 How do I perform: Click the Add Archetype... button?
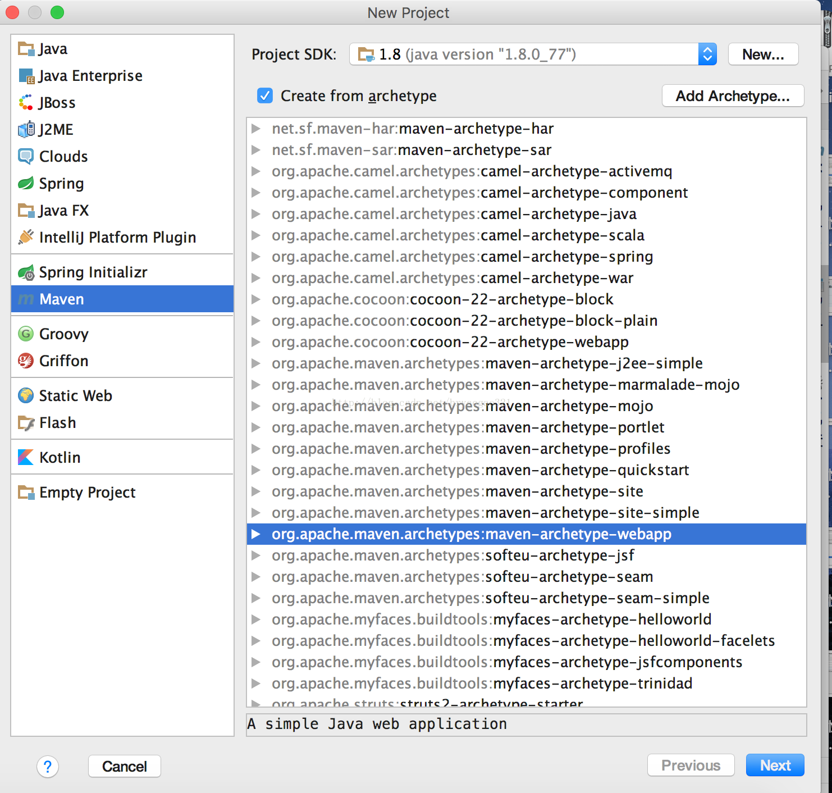click(733, 96)
